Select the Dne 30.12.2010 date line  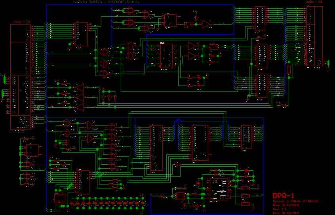click(286, 213)
